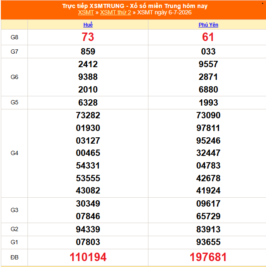Open the Huế province link
The height and width of the screenshot is (267, 266).
pyautogui.click(x=88, y=25)
